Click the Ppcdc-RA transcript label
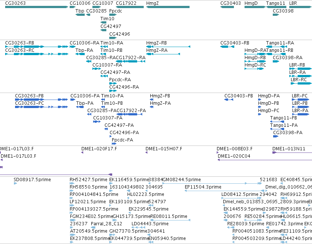 coord(120,80)
